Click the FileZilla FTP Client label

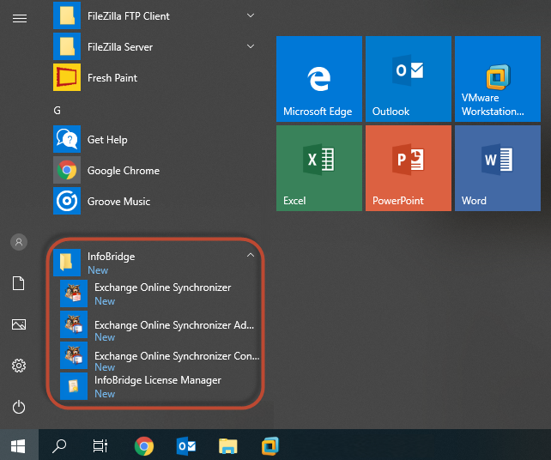128,16
